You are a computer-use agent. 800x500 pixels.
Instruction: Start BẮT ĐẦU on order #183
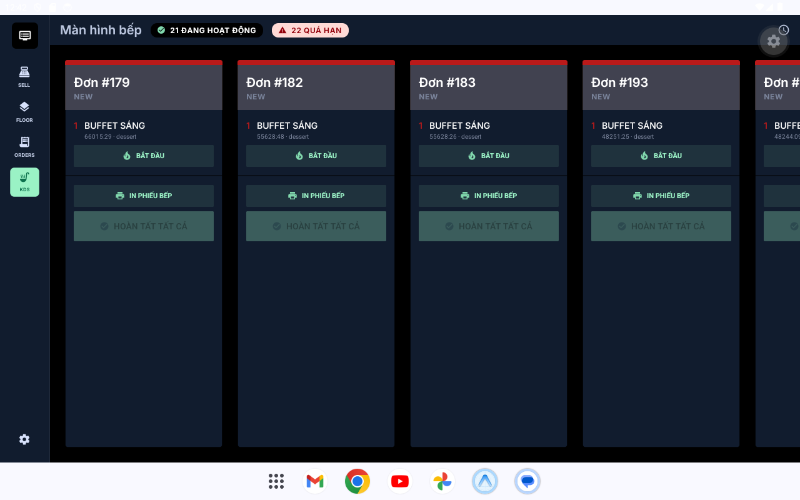489,156
